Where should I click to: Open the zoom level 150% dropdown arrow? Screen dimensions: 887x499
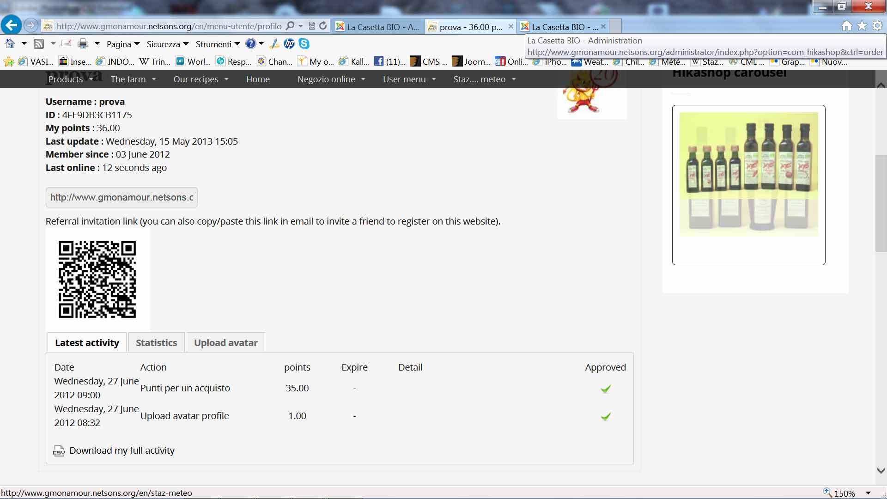pyautogui.click(x=868, y=493)
